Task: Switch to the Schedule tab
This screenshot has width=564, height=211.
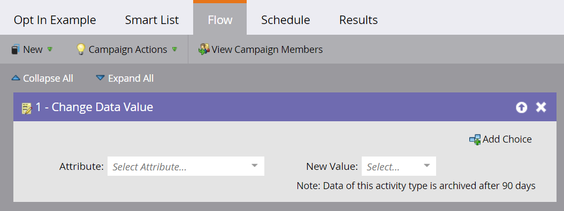Action: 286,20
